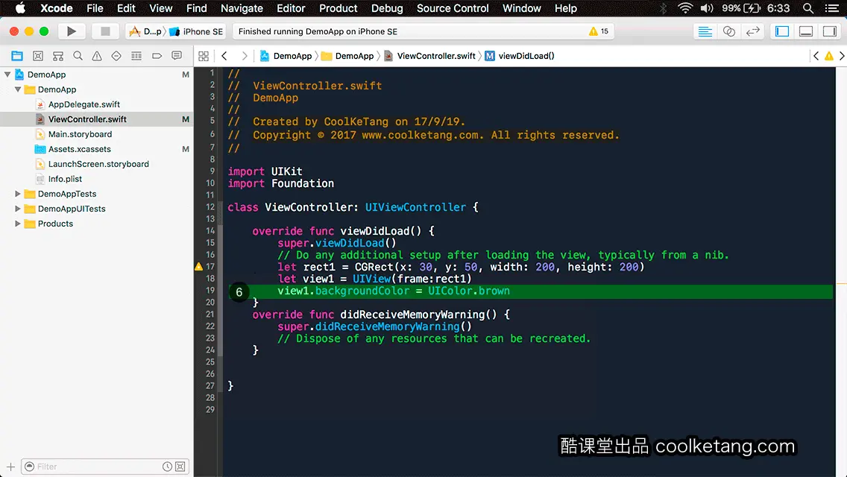Image resolution: width=847 pixels, height=477 pixels.
Task: Collapse the DemoApp group folder
Action: pyautogui.click(x=18, y=89)
